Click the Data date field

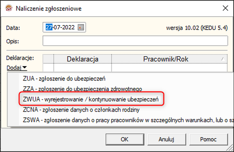click(64, 27)
